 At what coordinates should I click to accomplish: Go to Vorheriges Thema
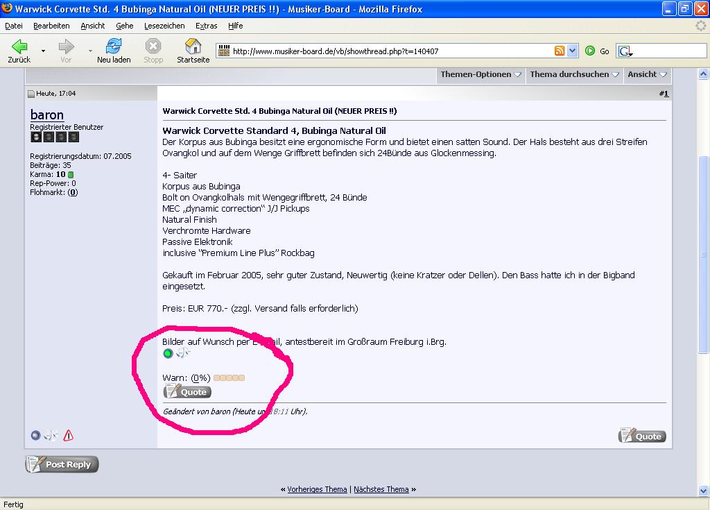click(317, 489)
